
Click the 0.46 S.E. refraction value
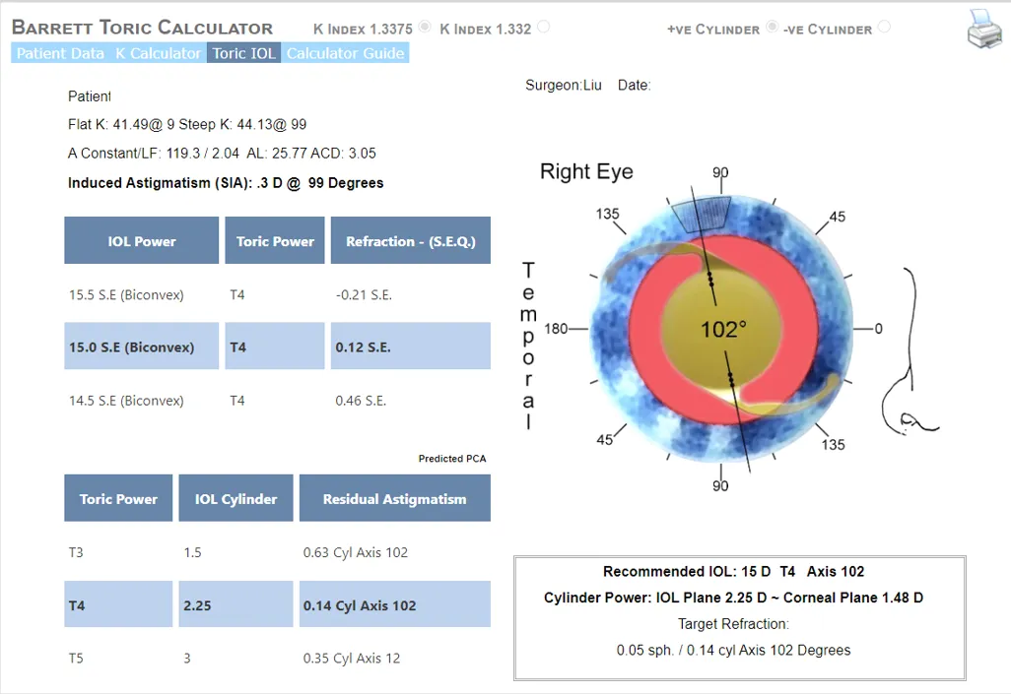(361, 401)
